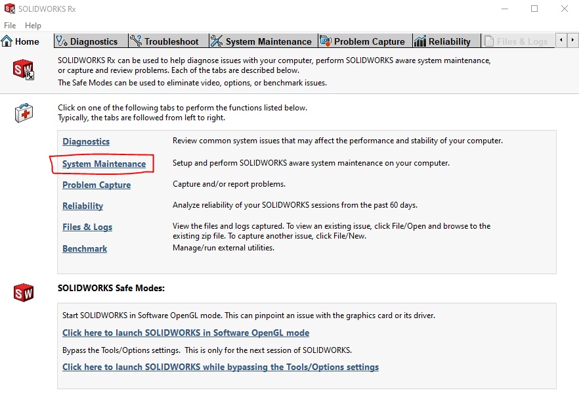Click the SW cube icon by Safe Modes

[x=24, y=292]
